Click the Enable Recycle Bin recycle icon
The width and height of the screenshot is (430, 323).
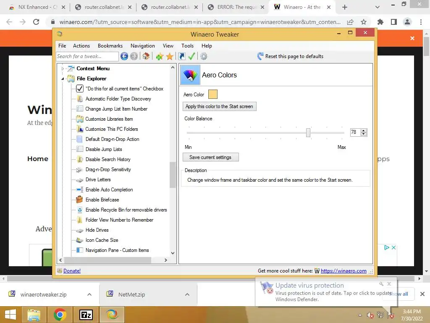coord(79,210)
